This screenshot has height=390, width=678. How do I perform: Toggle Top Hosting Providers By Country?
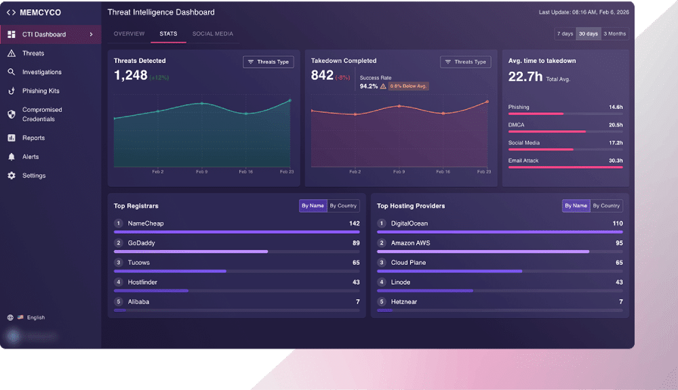[606, 206]
